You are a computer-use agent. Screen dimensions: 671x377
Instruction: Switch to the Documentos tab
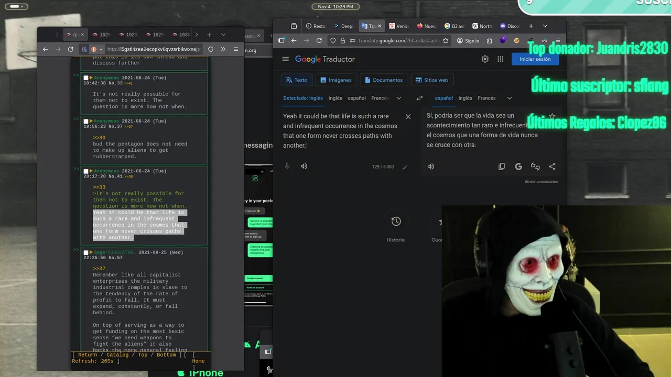coord(383,80)
